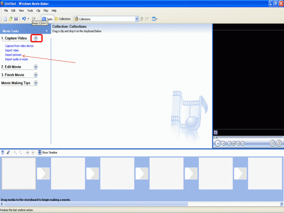Expand the Edit Movie section
Image resolution: width=284 pixels, height=213 pixels.
pos(36,67)
